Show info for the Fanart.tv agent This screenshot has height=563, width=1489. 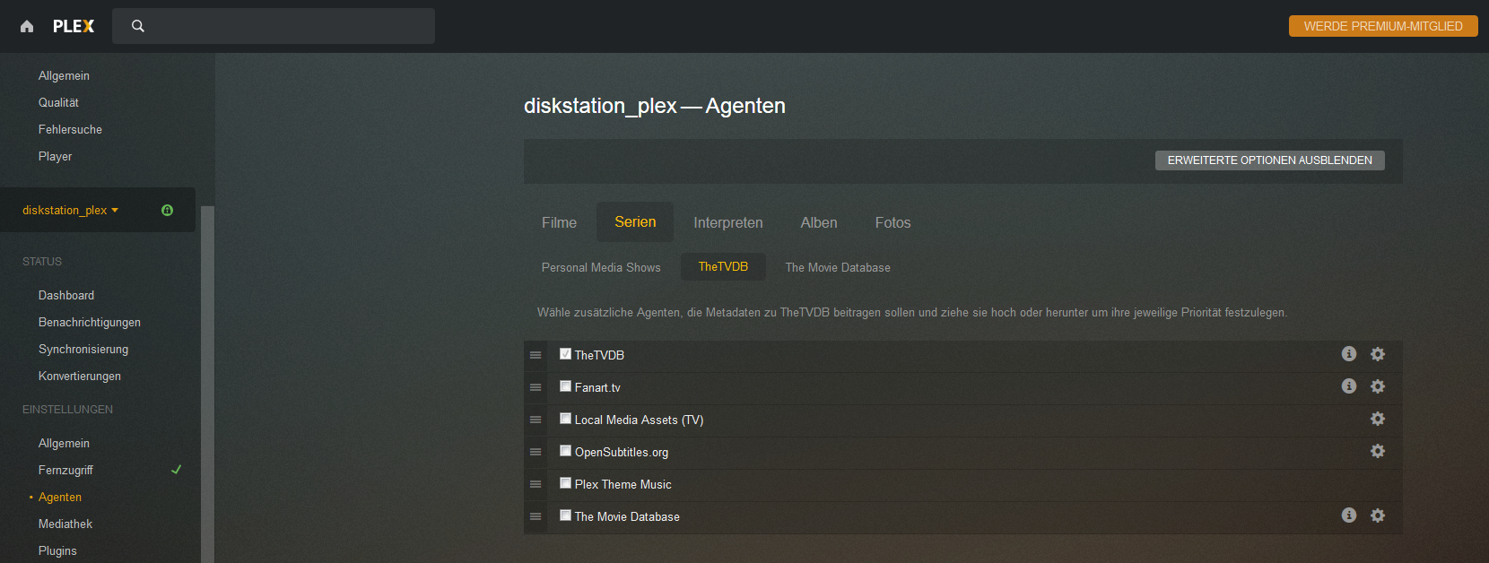click(x=1349, y=386)
